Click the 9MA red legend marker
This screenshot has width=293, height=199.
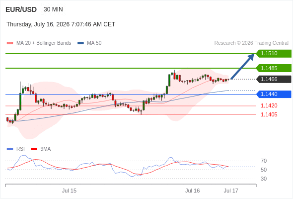tap(34, 149)
